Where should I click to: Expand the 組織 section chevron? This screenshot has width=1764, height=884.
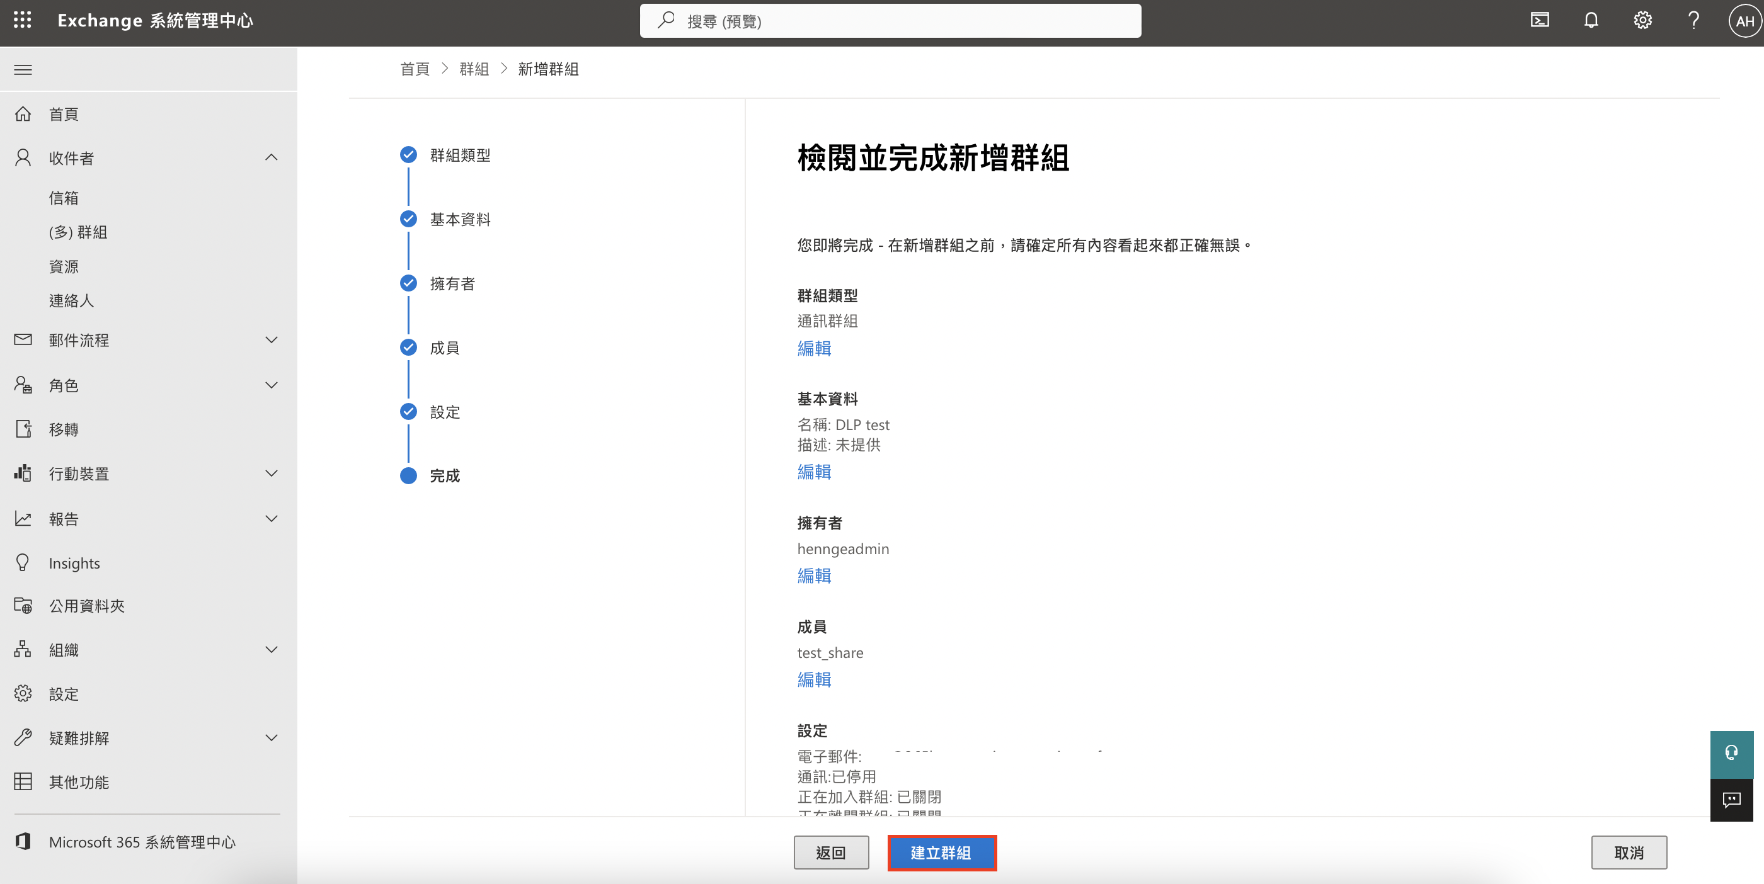(x=271, y=649)
